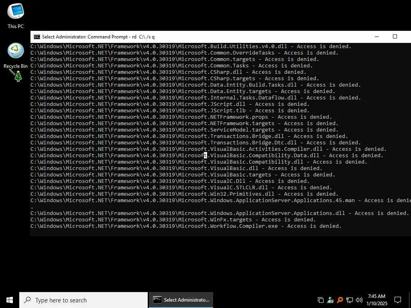This screenshot has height=308, width=411.
Task: Click the Microsoft.Build.Utilities.v4.0.dll line
Action: coord(191,47)
